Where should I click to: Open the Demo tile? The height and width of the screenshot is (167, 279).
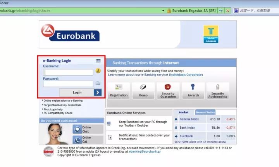143,91
